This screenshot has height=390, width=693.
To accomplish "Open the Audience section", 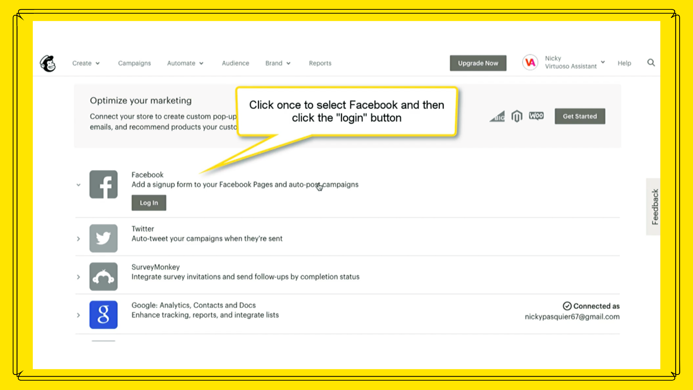I will tap(235, 63).
